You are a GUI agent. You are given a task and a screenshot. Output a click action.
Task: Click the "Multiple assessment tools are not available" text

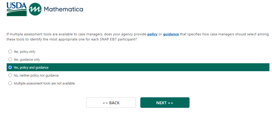pos(44,83)
